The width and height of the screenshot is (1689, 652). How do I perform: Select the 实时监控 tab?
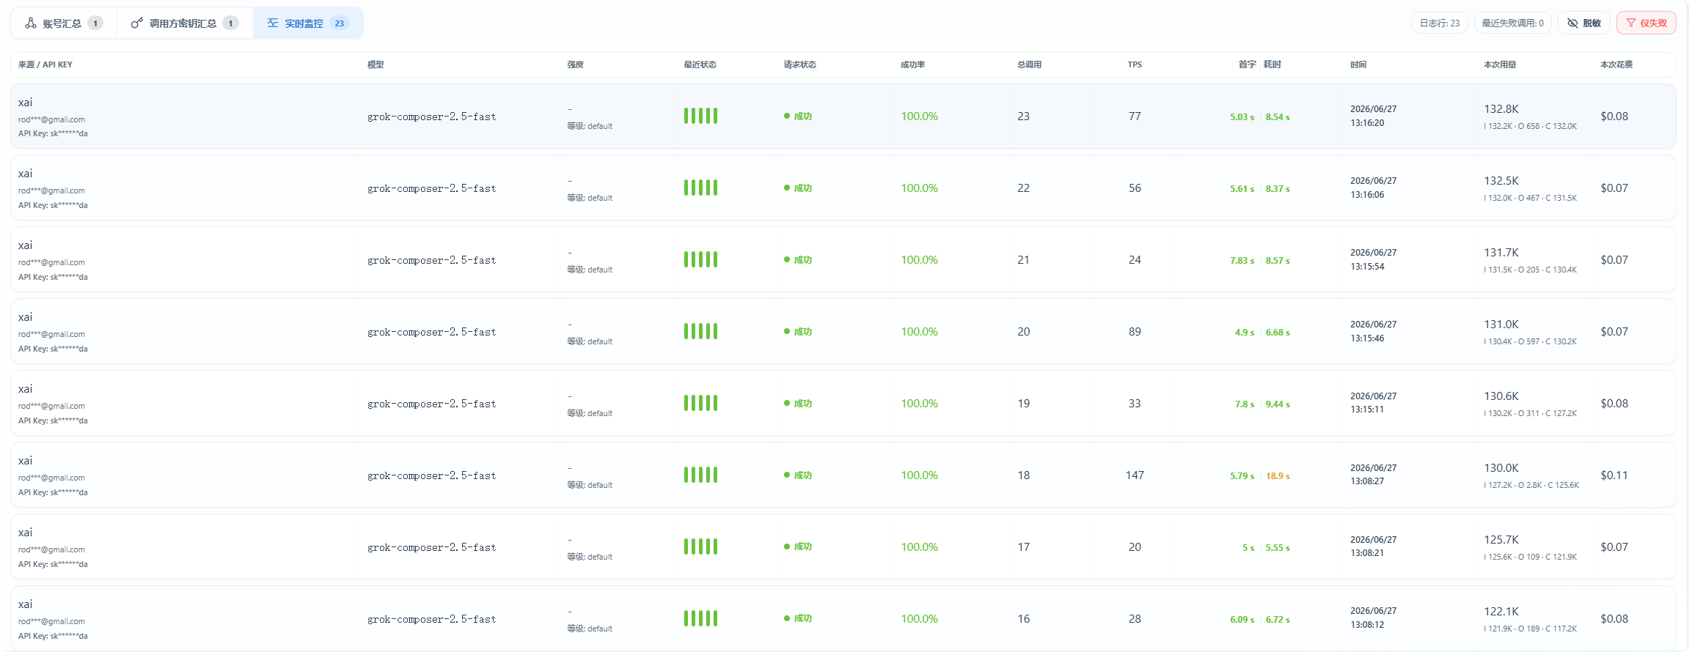[308, 23]
